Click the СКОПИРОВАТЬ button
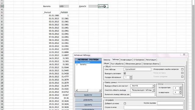Image resolution: width=195 pixels, height=110 pixels. click(x=88, y=109)
